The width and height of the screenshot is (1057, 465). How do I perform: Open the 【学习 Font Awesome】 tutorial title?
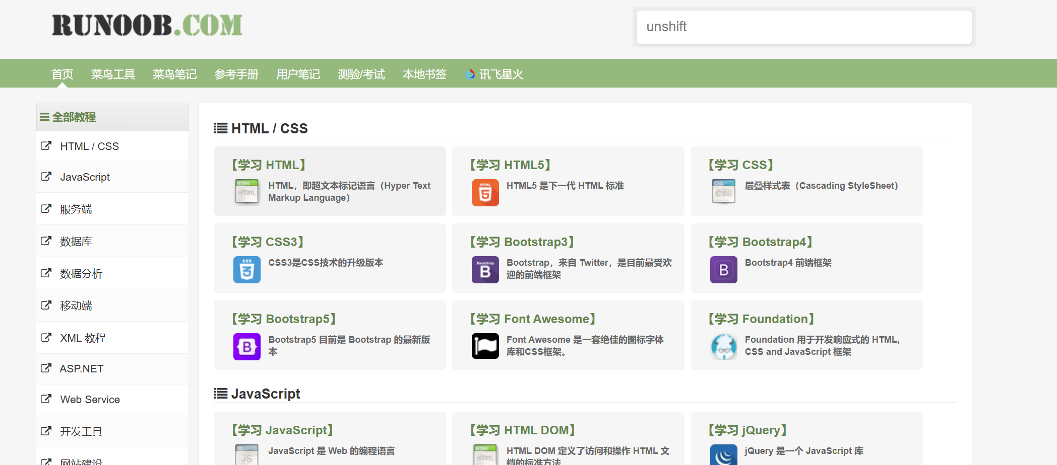click(x=532, y=319)
